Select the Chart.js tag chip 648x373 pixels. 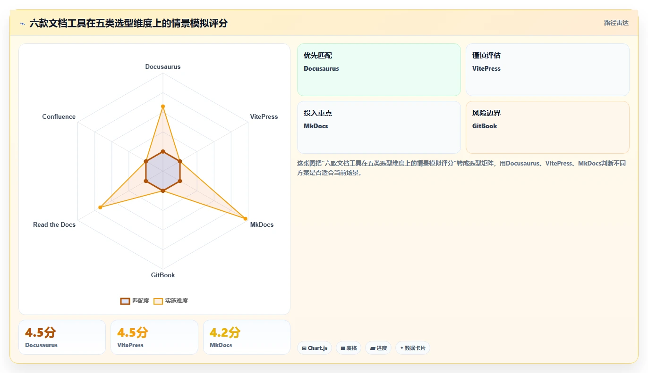point(315,348)
